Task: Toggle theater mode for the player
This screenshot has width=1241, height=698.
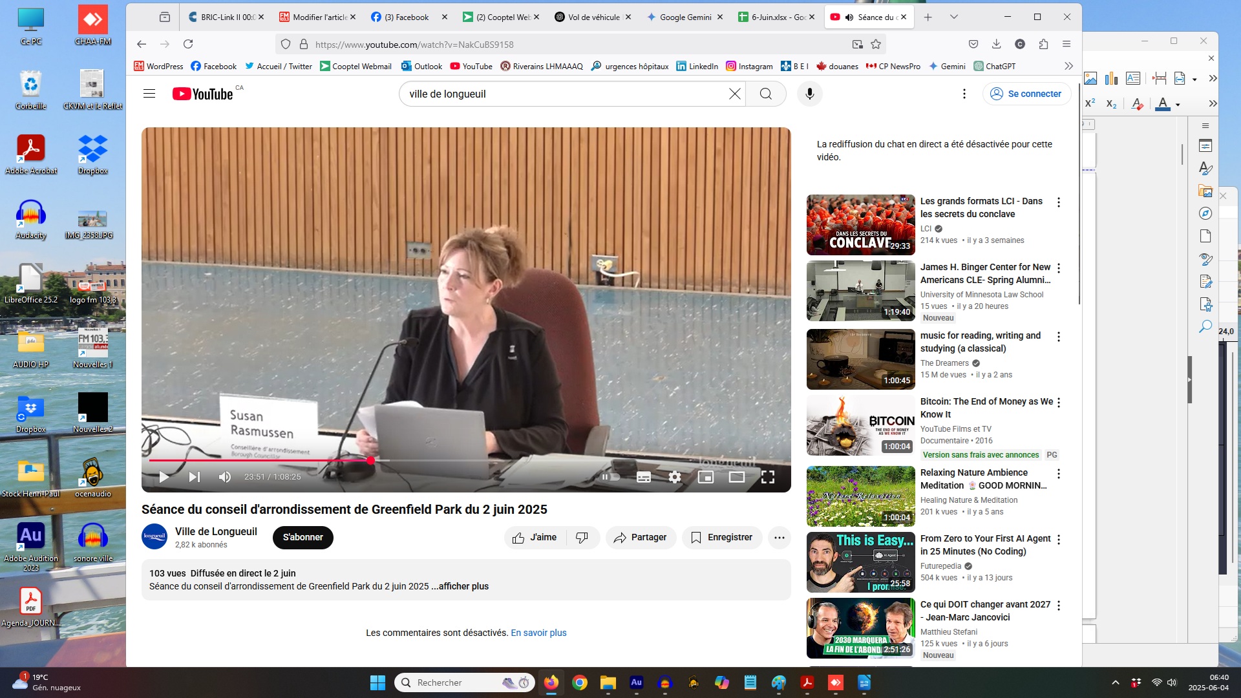Action: coord(736,477)
